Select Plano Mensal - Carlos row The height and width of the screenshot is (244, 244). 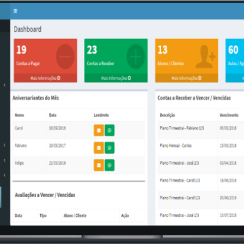[x=201, y=146]
